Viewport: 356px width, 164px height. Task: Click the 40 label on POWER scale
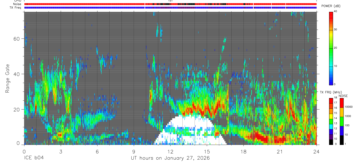336,12
